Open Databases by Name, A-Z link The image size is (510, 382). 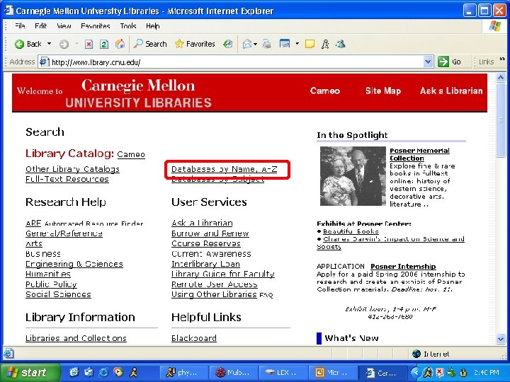tap(224, 169)
